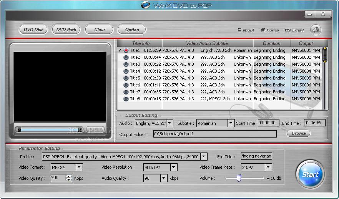Screen dimensions: 339x199
Task: Click Title6 duration 00:01:41
Action: 152,85
